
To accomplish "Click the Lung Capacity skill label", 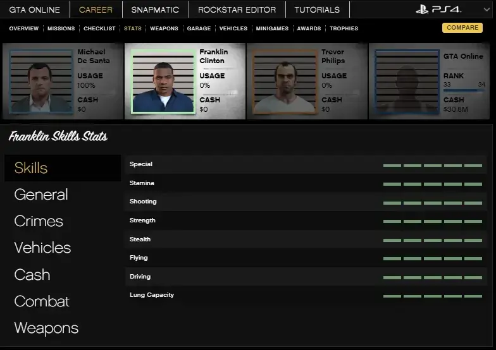I will tap(152, 295).
